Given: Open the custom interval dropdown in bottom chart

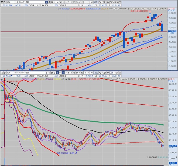Looking at the screenshot, I should click(x=88, y=73).
